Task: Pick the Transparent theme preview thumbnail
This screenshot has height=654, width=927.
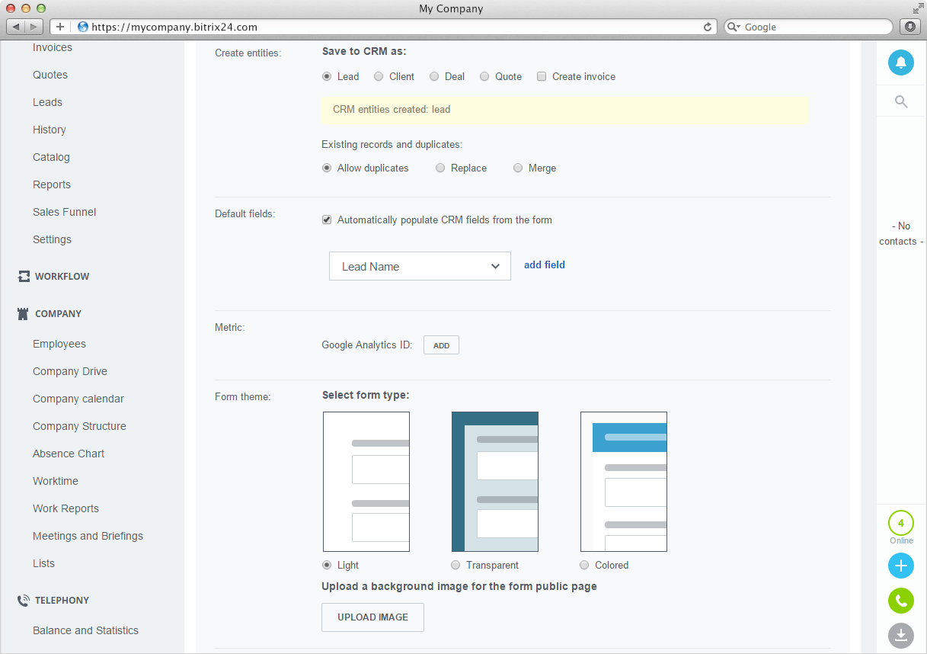Action: (x=495, y=482)
